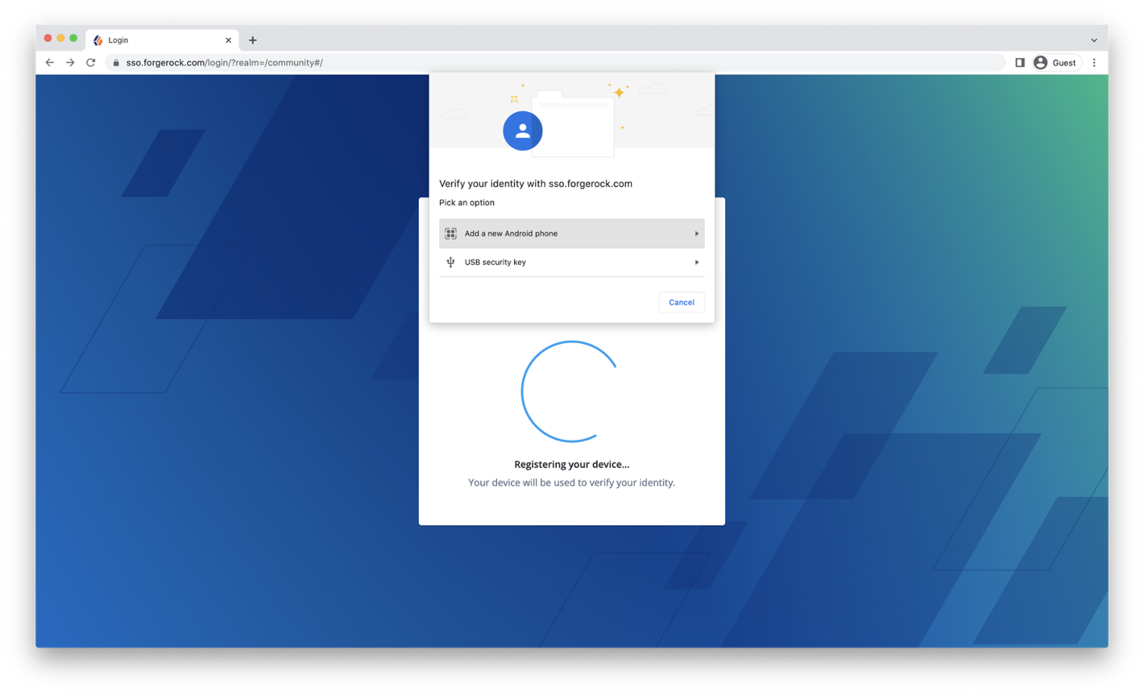
Task: Expand the tab search chevron
Action: click(x=1093, y=40)
